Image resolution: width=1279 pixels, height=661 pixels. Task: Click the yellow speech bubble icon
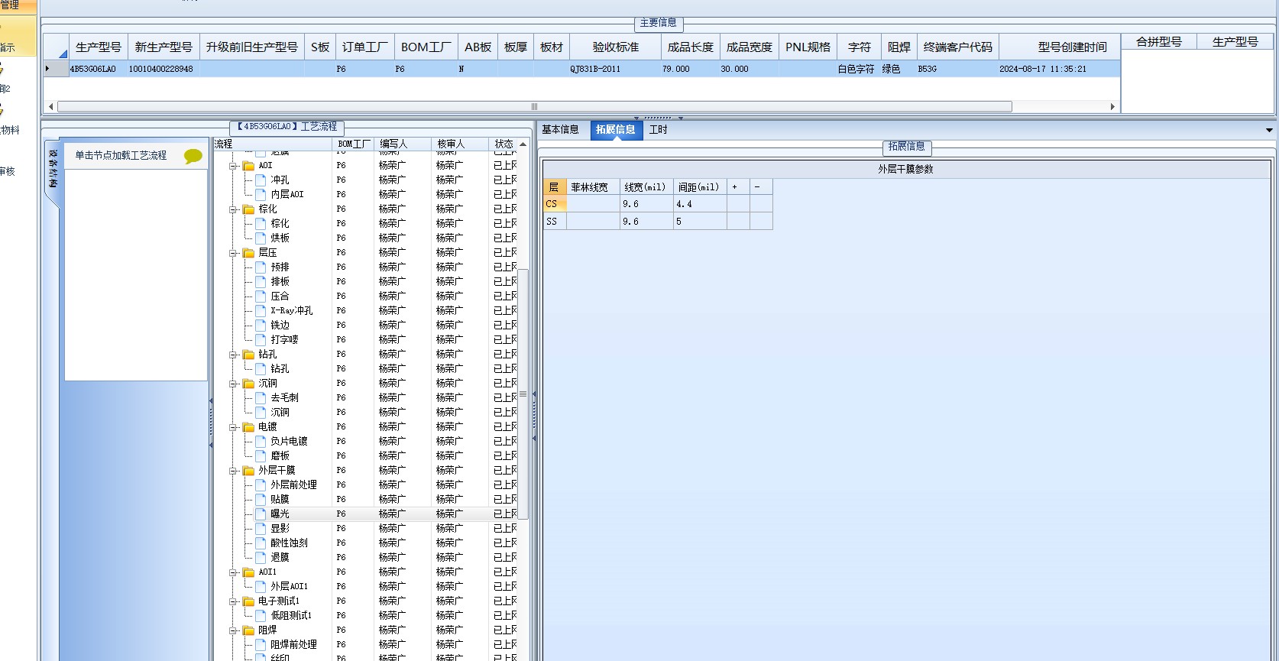coord(193,156)
